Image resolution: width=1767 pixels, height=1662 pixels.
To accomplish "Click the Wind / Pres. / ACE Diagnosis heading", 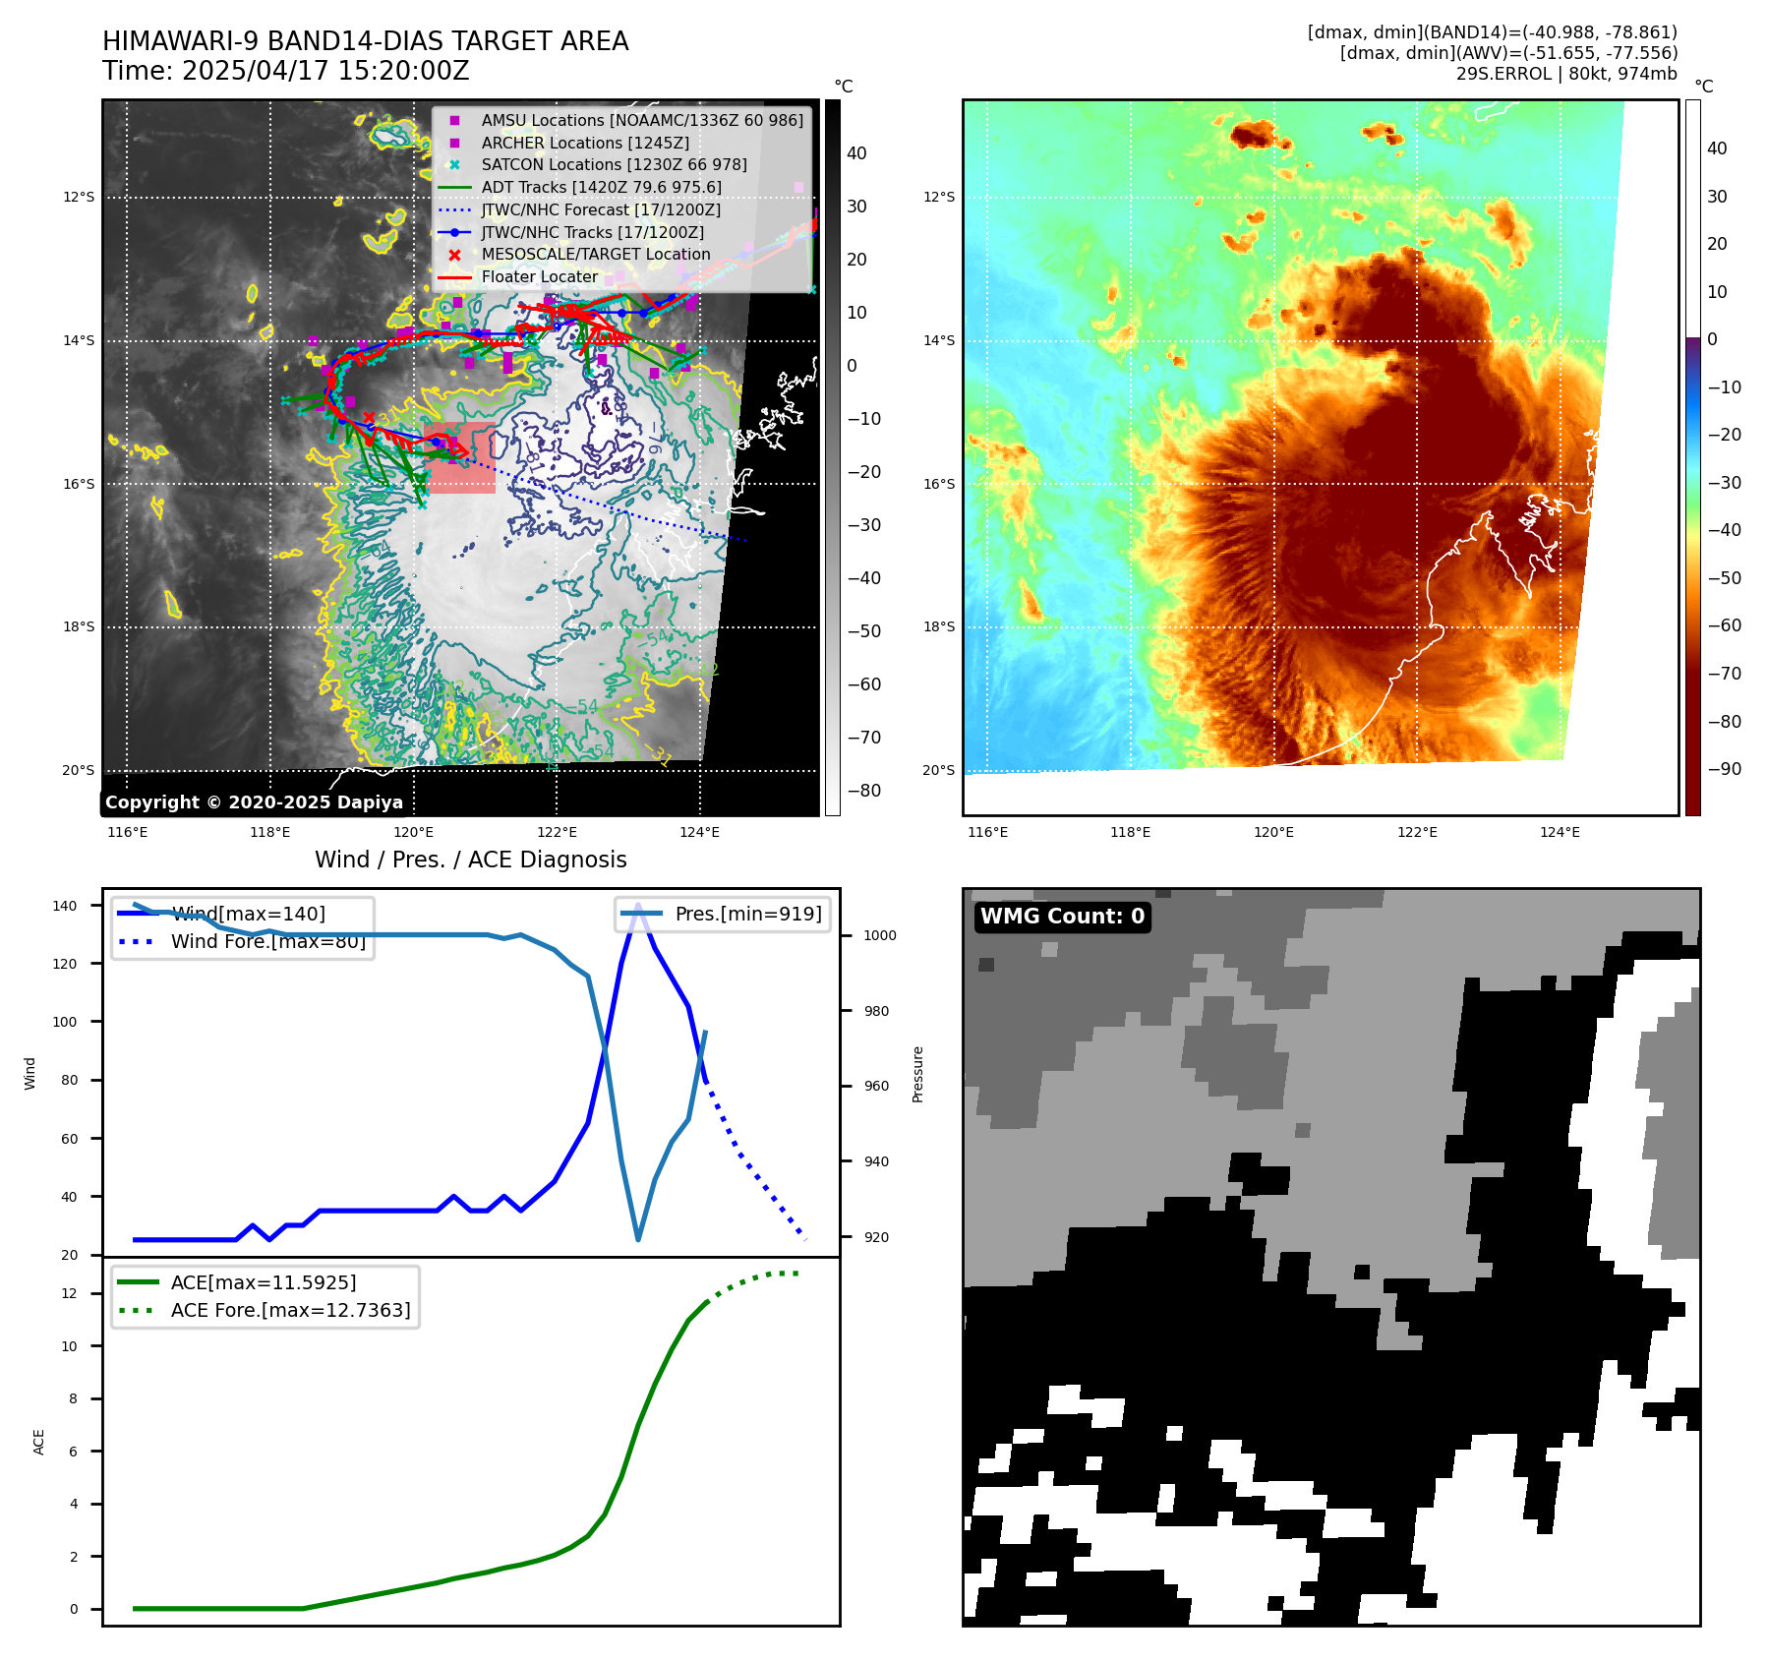I will [x=470, y=860].
